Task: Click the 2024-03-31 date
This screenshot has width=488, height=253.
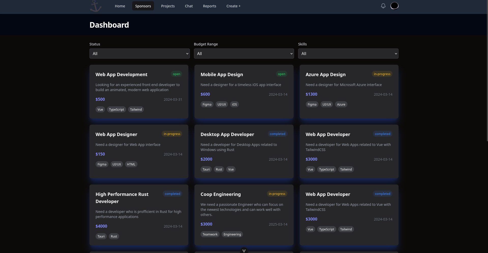Action: [x=173, y=99]
